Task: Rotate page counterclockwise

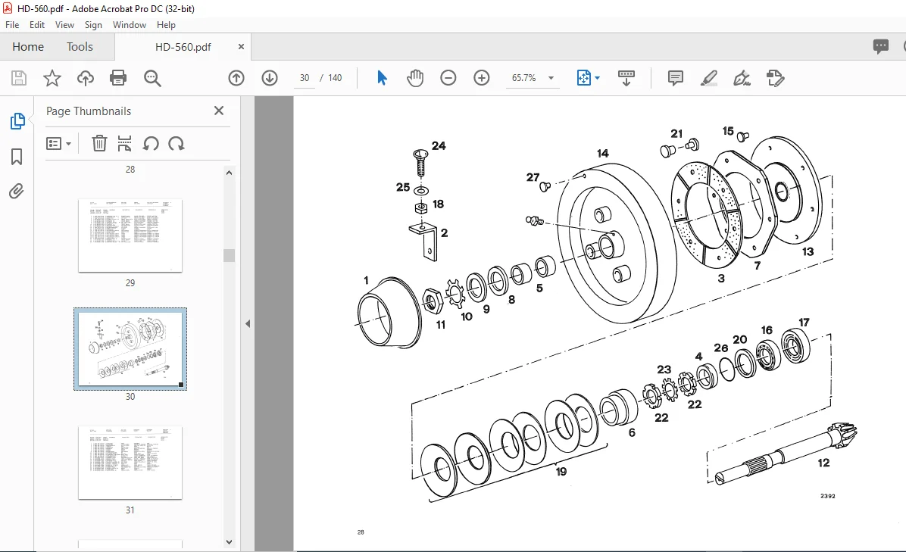Action: 151,143
